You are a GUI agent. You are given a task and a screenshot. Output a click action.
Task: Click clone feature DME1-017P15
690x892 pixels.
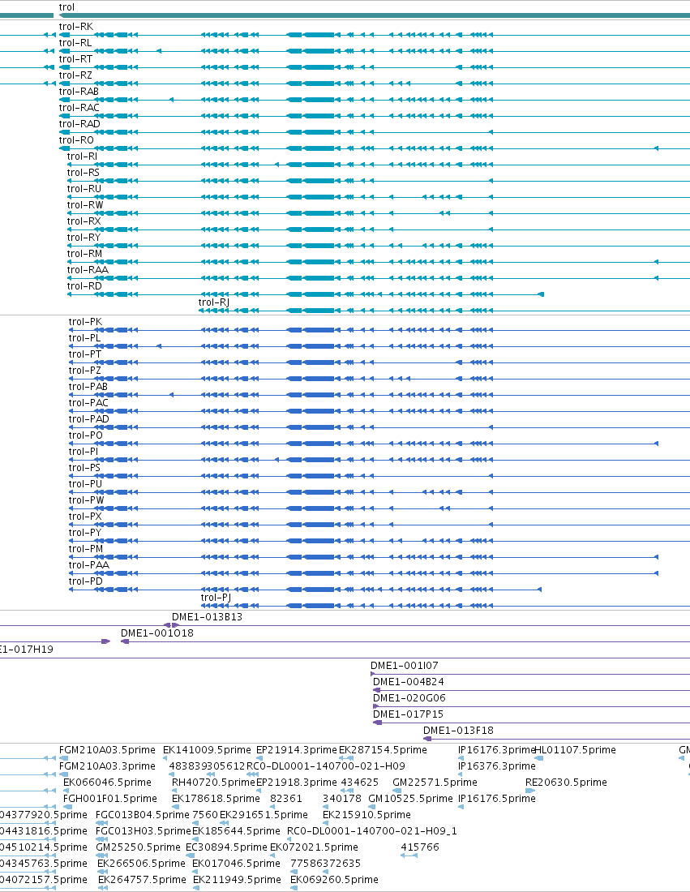(409, 714)
